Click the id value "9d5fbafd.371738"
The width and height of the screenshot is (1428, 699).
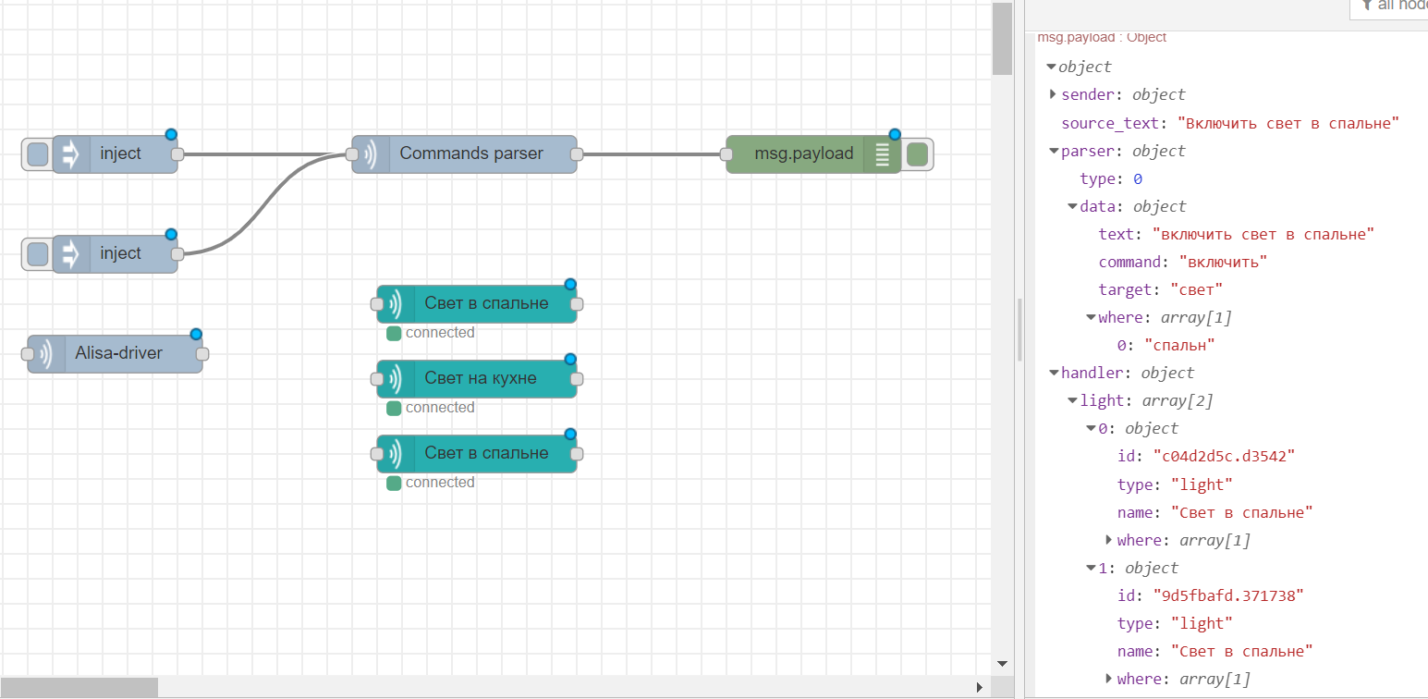[1228, 595]
